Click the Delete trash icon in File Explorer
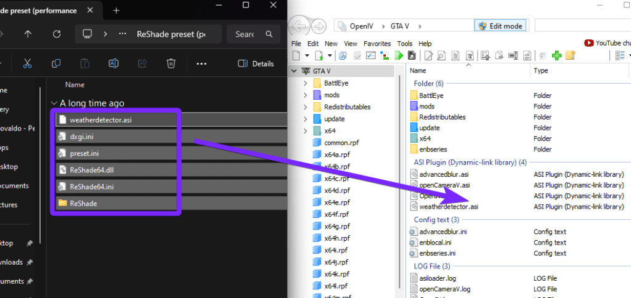 click(x=171, y=63)
